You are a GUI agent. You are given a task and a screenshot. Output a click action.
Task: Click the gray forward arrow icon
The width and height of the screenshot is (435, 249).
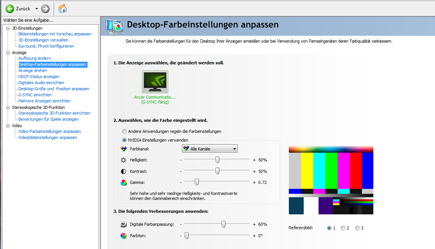45,9
